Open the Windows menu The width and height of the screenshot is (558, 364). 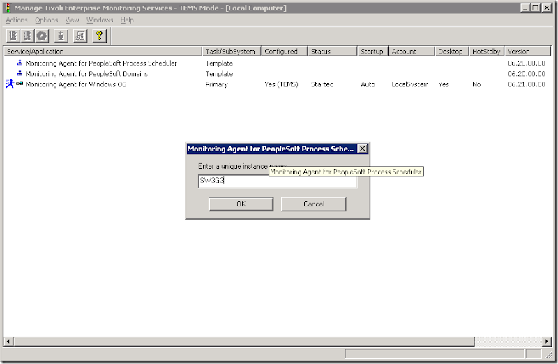(x=100, y=20)
